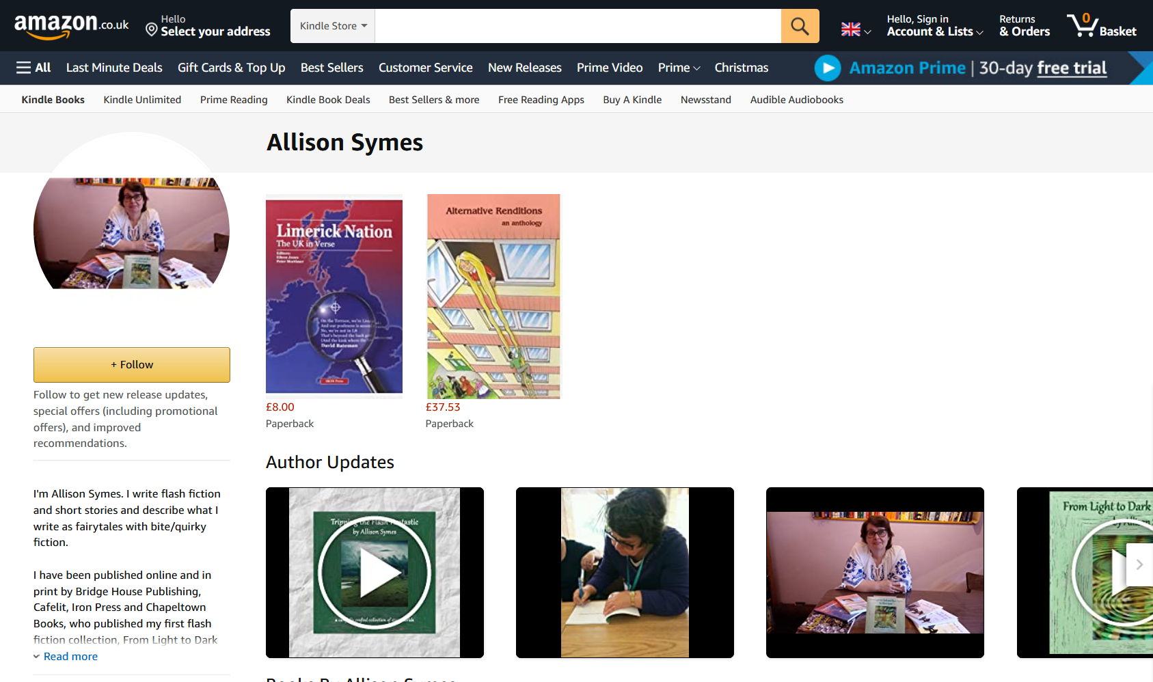Screen dimensions: 1153x682
Task: Click the Amazon Prime play icon banner
Action: [828, 68]
